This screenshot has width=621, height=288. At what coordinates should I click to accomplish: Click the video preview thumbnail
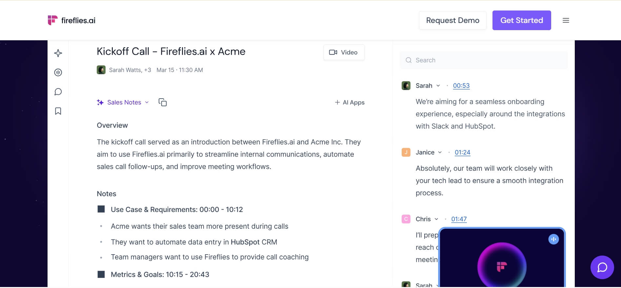pos(502,258)
